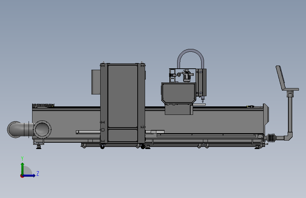Select the tilted operator monitor on the right arm
The height and width of the screenshot is (198, 306).
(281, 78)
